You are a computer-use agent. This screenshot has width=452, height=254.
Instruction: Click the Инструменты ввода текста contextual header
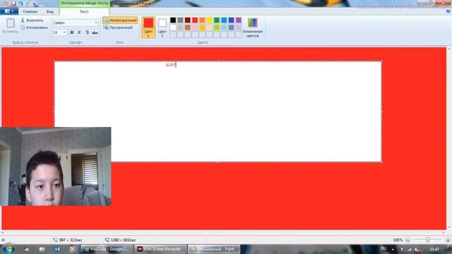click(85, 3)
